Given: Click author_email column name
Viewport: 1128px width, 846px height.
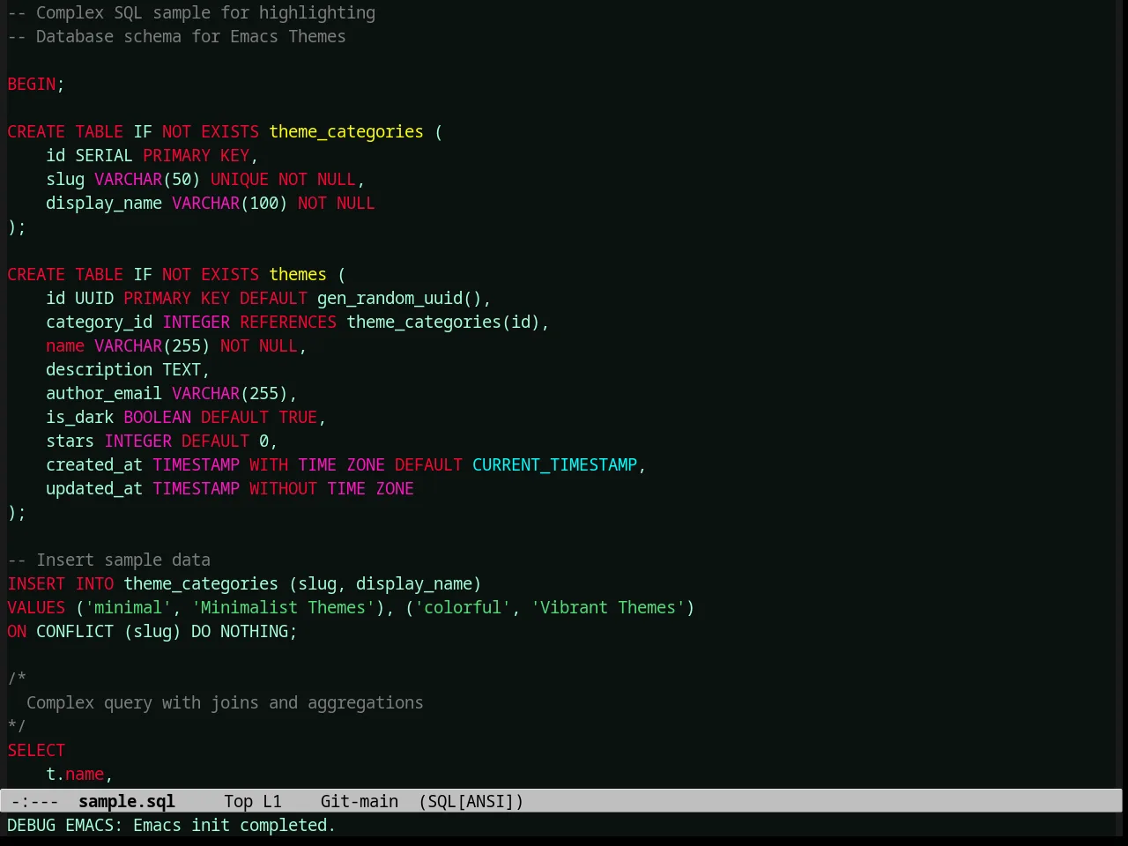Looking at the screenshot, I should pos(104,393).
